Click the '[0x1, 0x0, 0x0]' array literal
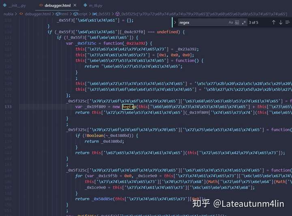This screenshot has height=216, width=292. pos(174,55)
